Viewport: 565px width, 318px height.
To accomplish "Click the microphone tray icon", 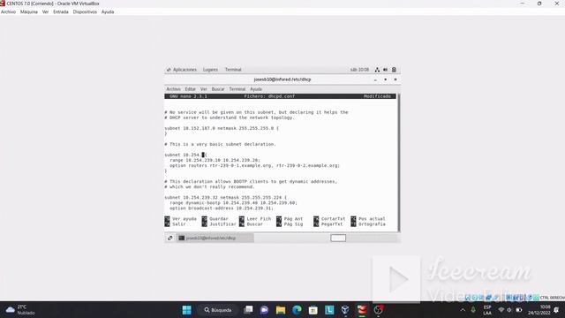I will pos(473,310).
